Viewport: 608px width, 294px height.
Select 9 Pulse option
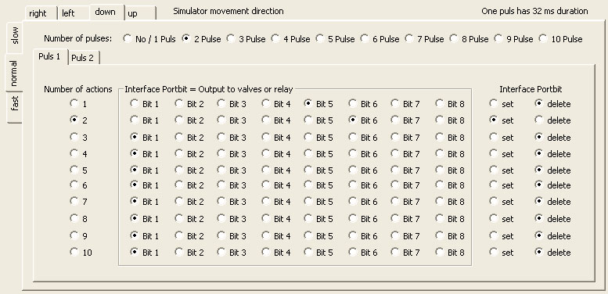[498, 39]
